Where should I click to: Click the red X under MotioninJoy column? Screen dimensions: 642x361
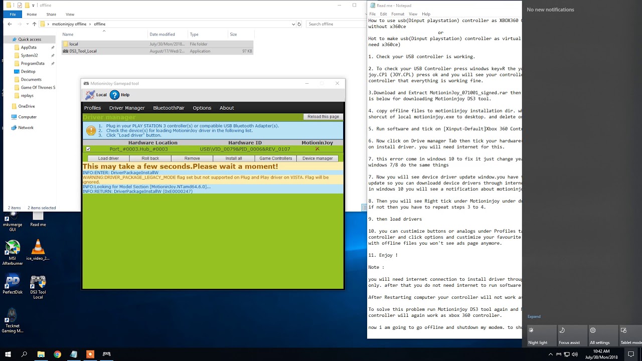(x=317, y=149)
